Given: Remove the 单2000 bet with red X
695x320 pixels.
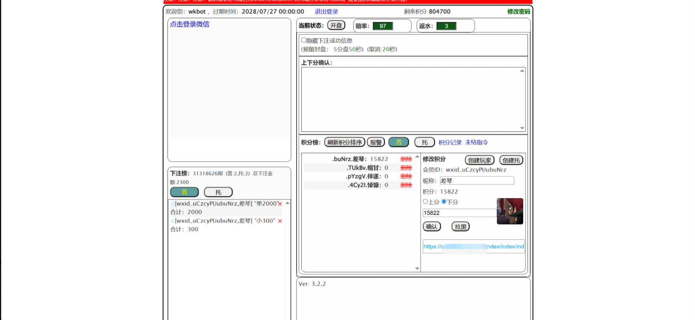Looking at the screenshot, I should [x=280, y=204].
